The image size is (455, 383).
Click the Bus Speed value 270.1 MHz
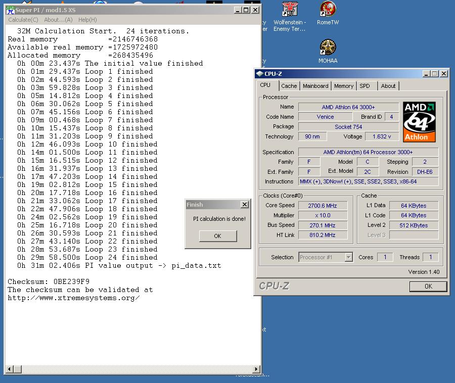pyautogui.click(x=323, y=225)
